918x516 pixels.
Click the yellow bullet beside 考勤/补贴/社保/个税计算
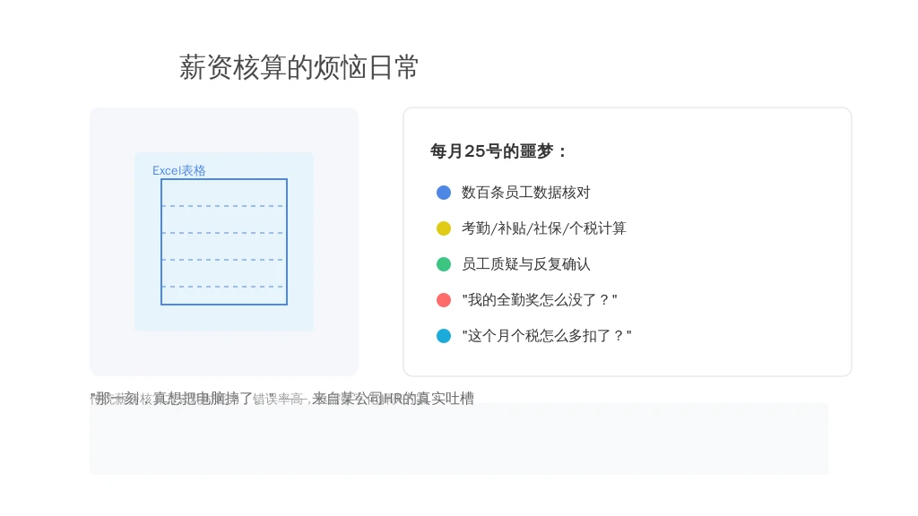pyautogui.click(x=444, y=228)
